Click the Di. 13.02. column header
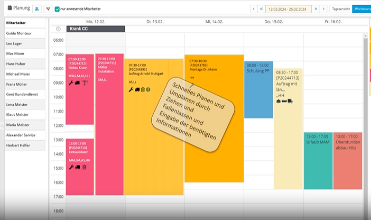 [x=155, y=22]
